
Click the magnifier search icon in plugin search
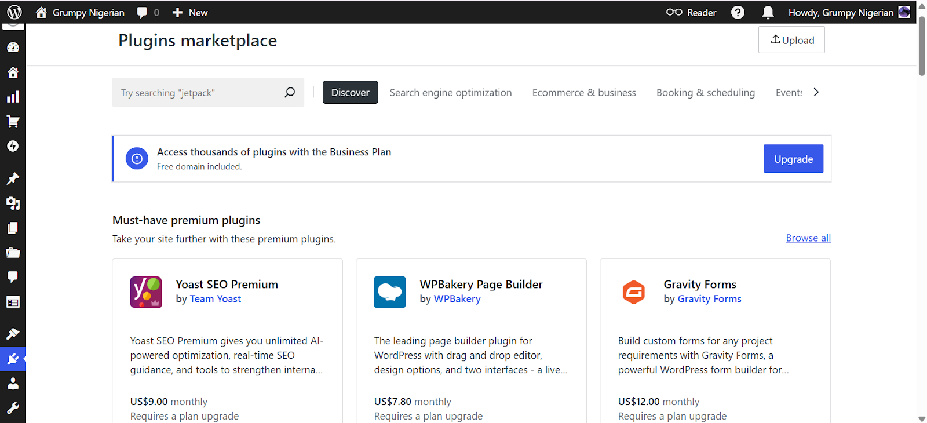tap(290, 92)
